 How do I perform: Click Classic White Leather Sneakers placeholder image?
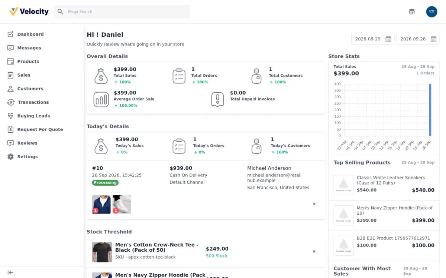343,185
